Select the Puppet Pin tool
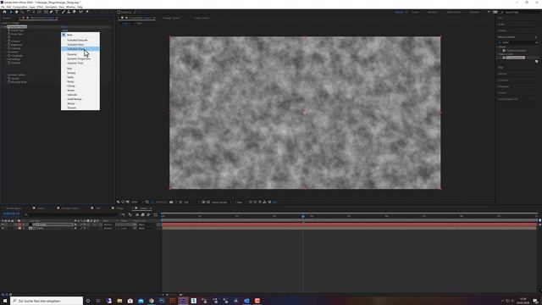Viewport: 542px width, 305px height. coord(87,12)
